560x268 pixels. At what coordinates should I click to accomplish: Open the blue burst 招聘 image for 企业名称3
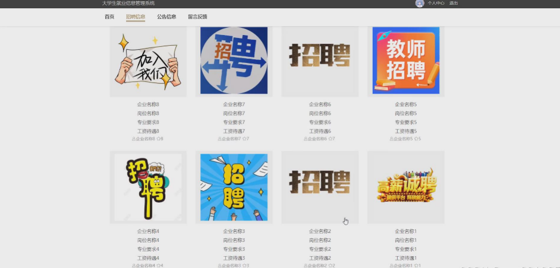click(234, 187)
